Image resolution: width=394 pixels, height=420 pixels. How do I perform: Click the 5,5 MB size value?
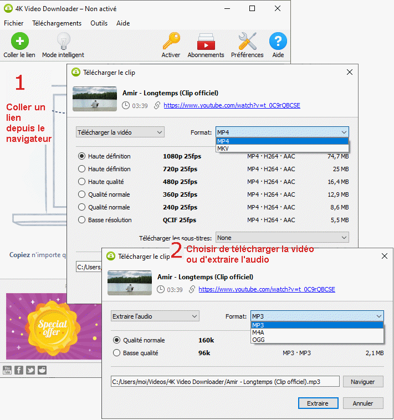(x=340, y=220)
